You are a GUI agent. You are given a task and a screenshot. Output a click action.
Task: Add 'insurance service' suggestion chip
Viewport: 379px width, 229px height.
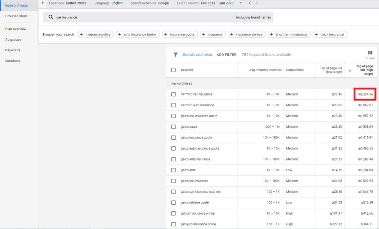(247, 34)
